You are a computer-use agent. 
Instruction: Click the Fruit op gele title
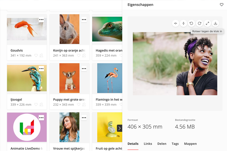109,148
